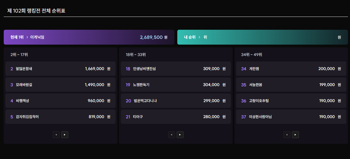
Task: Select rank 2 entry 말많은참새
Action: point(61,69)
